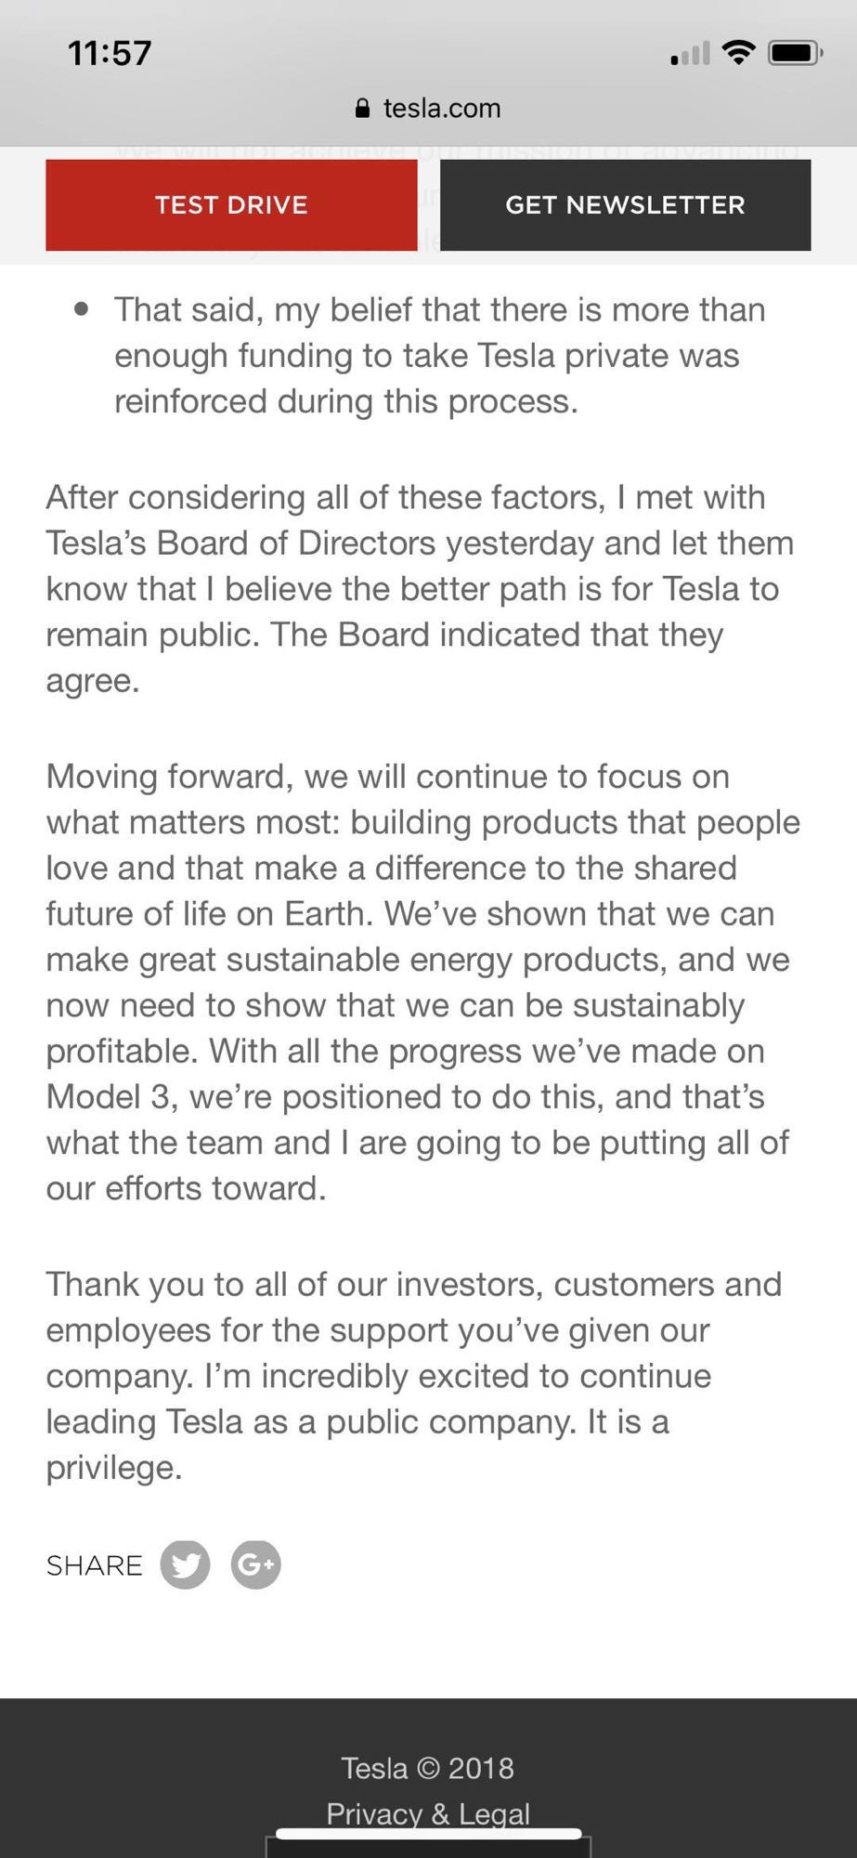This screenshot has width=857, height=1858.
Task: Tap the paragraph starting "Moving forward"
Action: pyautogui.click(x=423, y=982)
